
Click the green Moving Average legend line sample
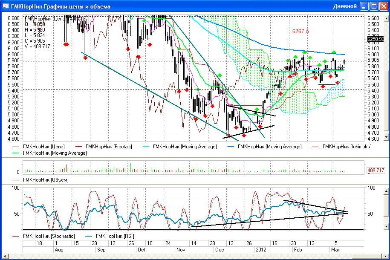click(16, 153)
